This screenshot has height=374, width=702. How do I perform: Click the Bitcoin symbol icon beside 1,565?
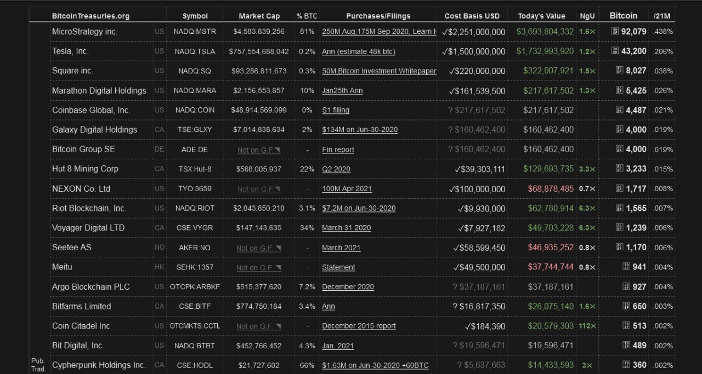(x=620, y=208)
